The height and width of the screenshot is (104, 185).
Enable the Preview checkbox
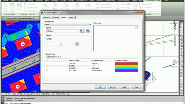click(94, 23)
